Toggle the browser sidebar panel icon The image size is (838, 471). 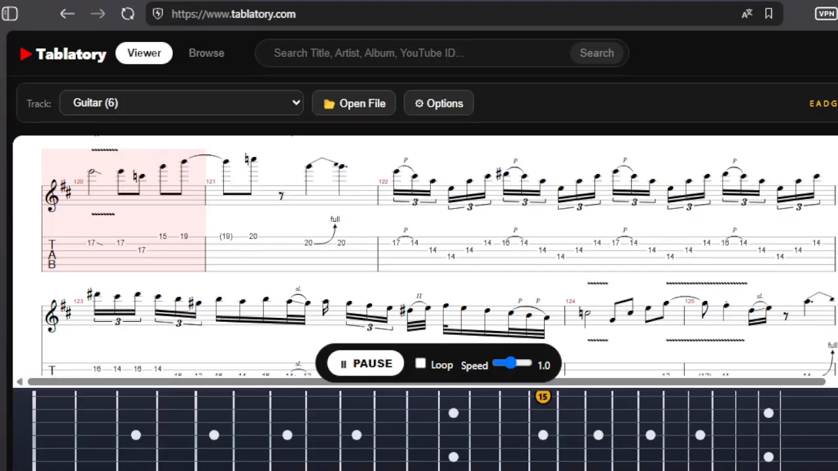coord(10,14)
